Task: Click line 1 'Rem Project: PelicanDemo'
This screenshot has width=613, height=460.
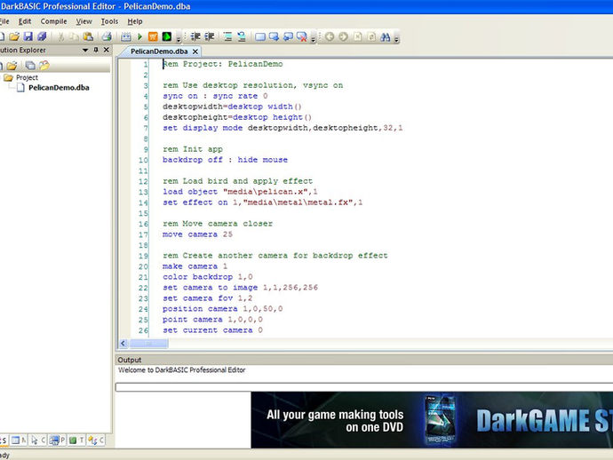Action: [x=222, y=64]
